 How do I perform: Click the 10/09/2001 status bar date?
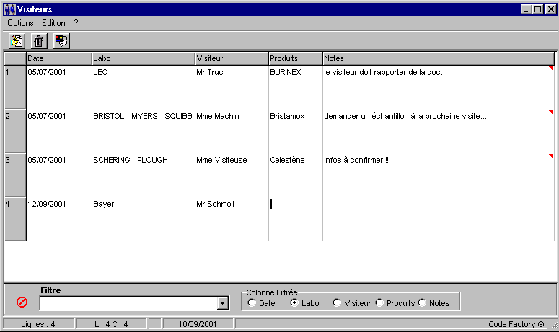coord(197,324)
